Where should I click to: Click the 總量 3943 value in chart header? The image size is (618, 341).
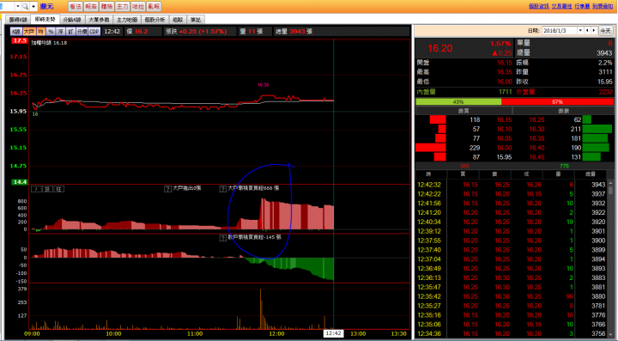pyautogui.click(x=298, y=32)
